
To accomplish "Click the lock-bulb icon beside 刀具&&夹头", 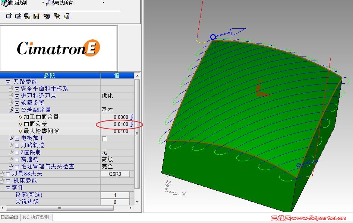I will point(3,174).
